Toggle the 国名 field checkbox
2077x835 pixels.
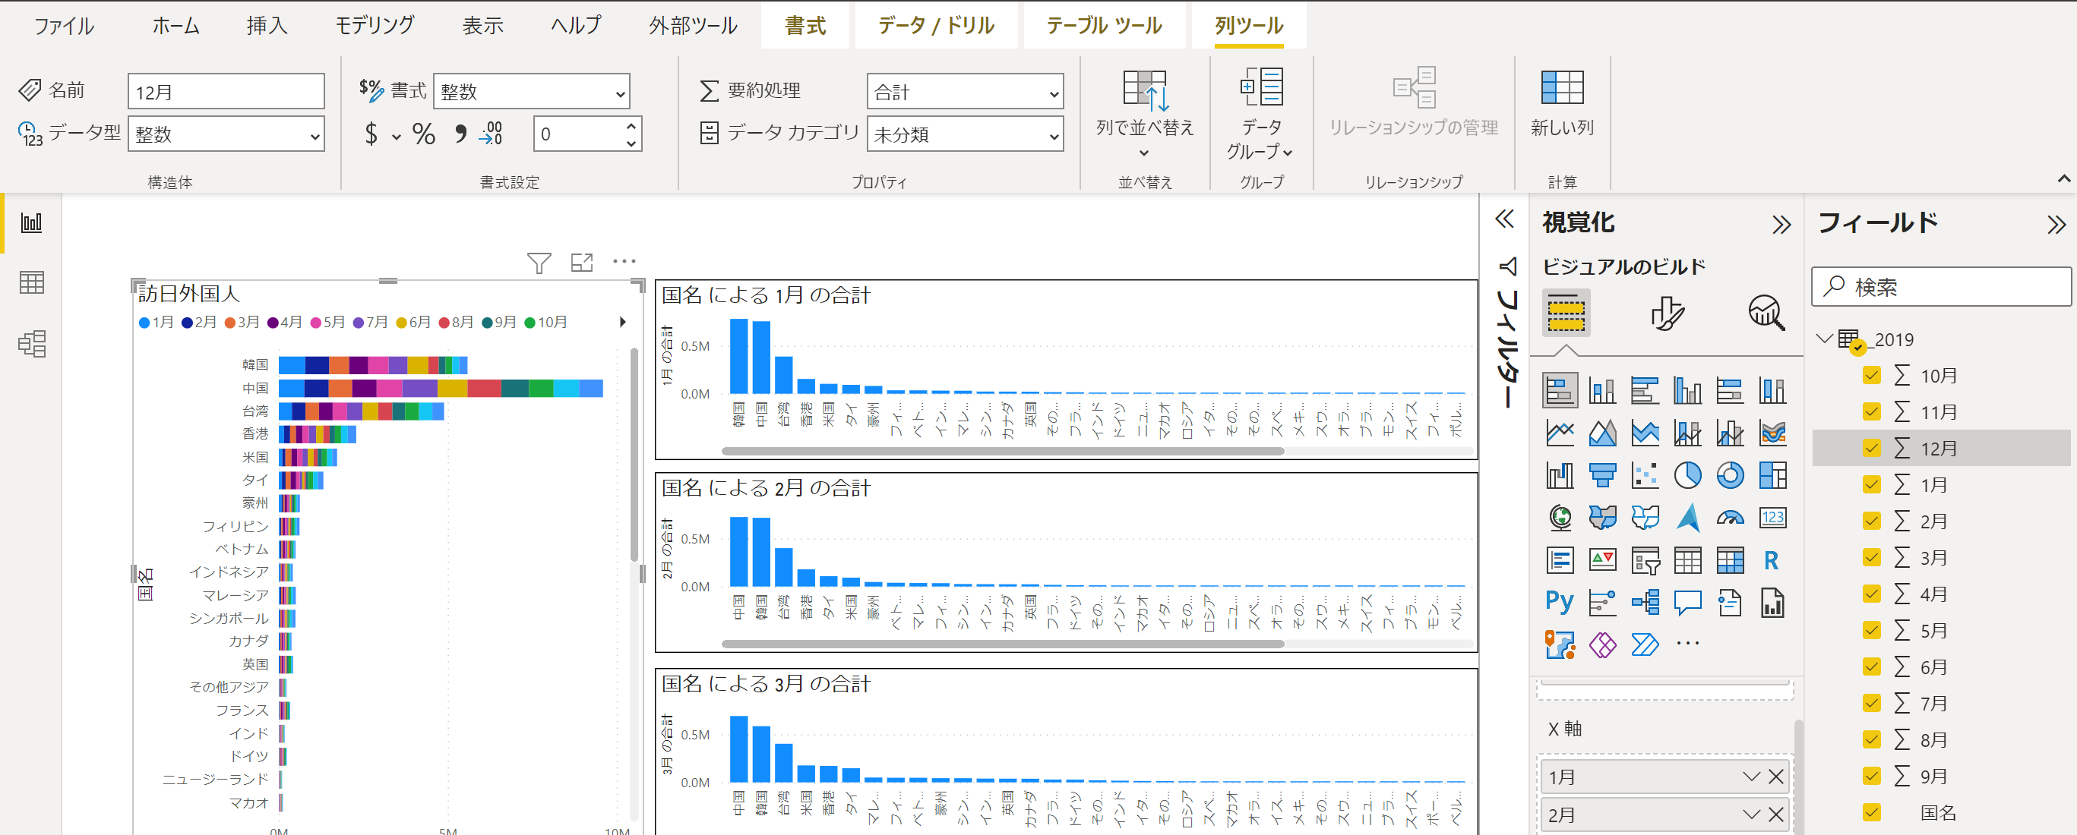1871,812
